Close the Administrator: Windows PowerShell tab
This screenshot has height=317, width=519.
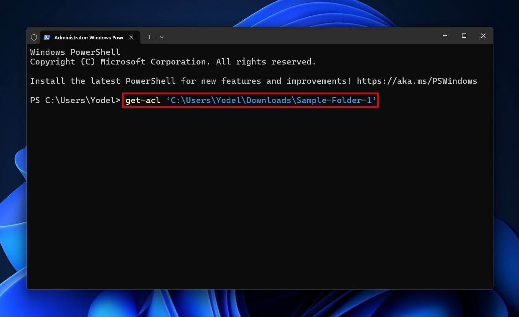[x=132, y=37]
